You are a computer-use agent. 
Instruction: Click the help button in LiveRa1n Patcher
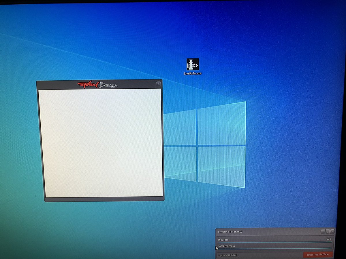tap(323, 231)
